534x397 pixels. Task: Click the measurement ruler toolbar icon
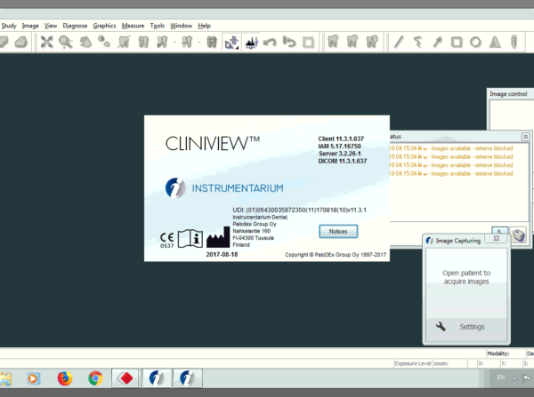[231, 42]
